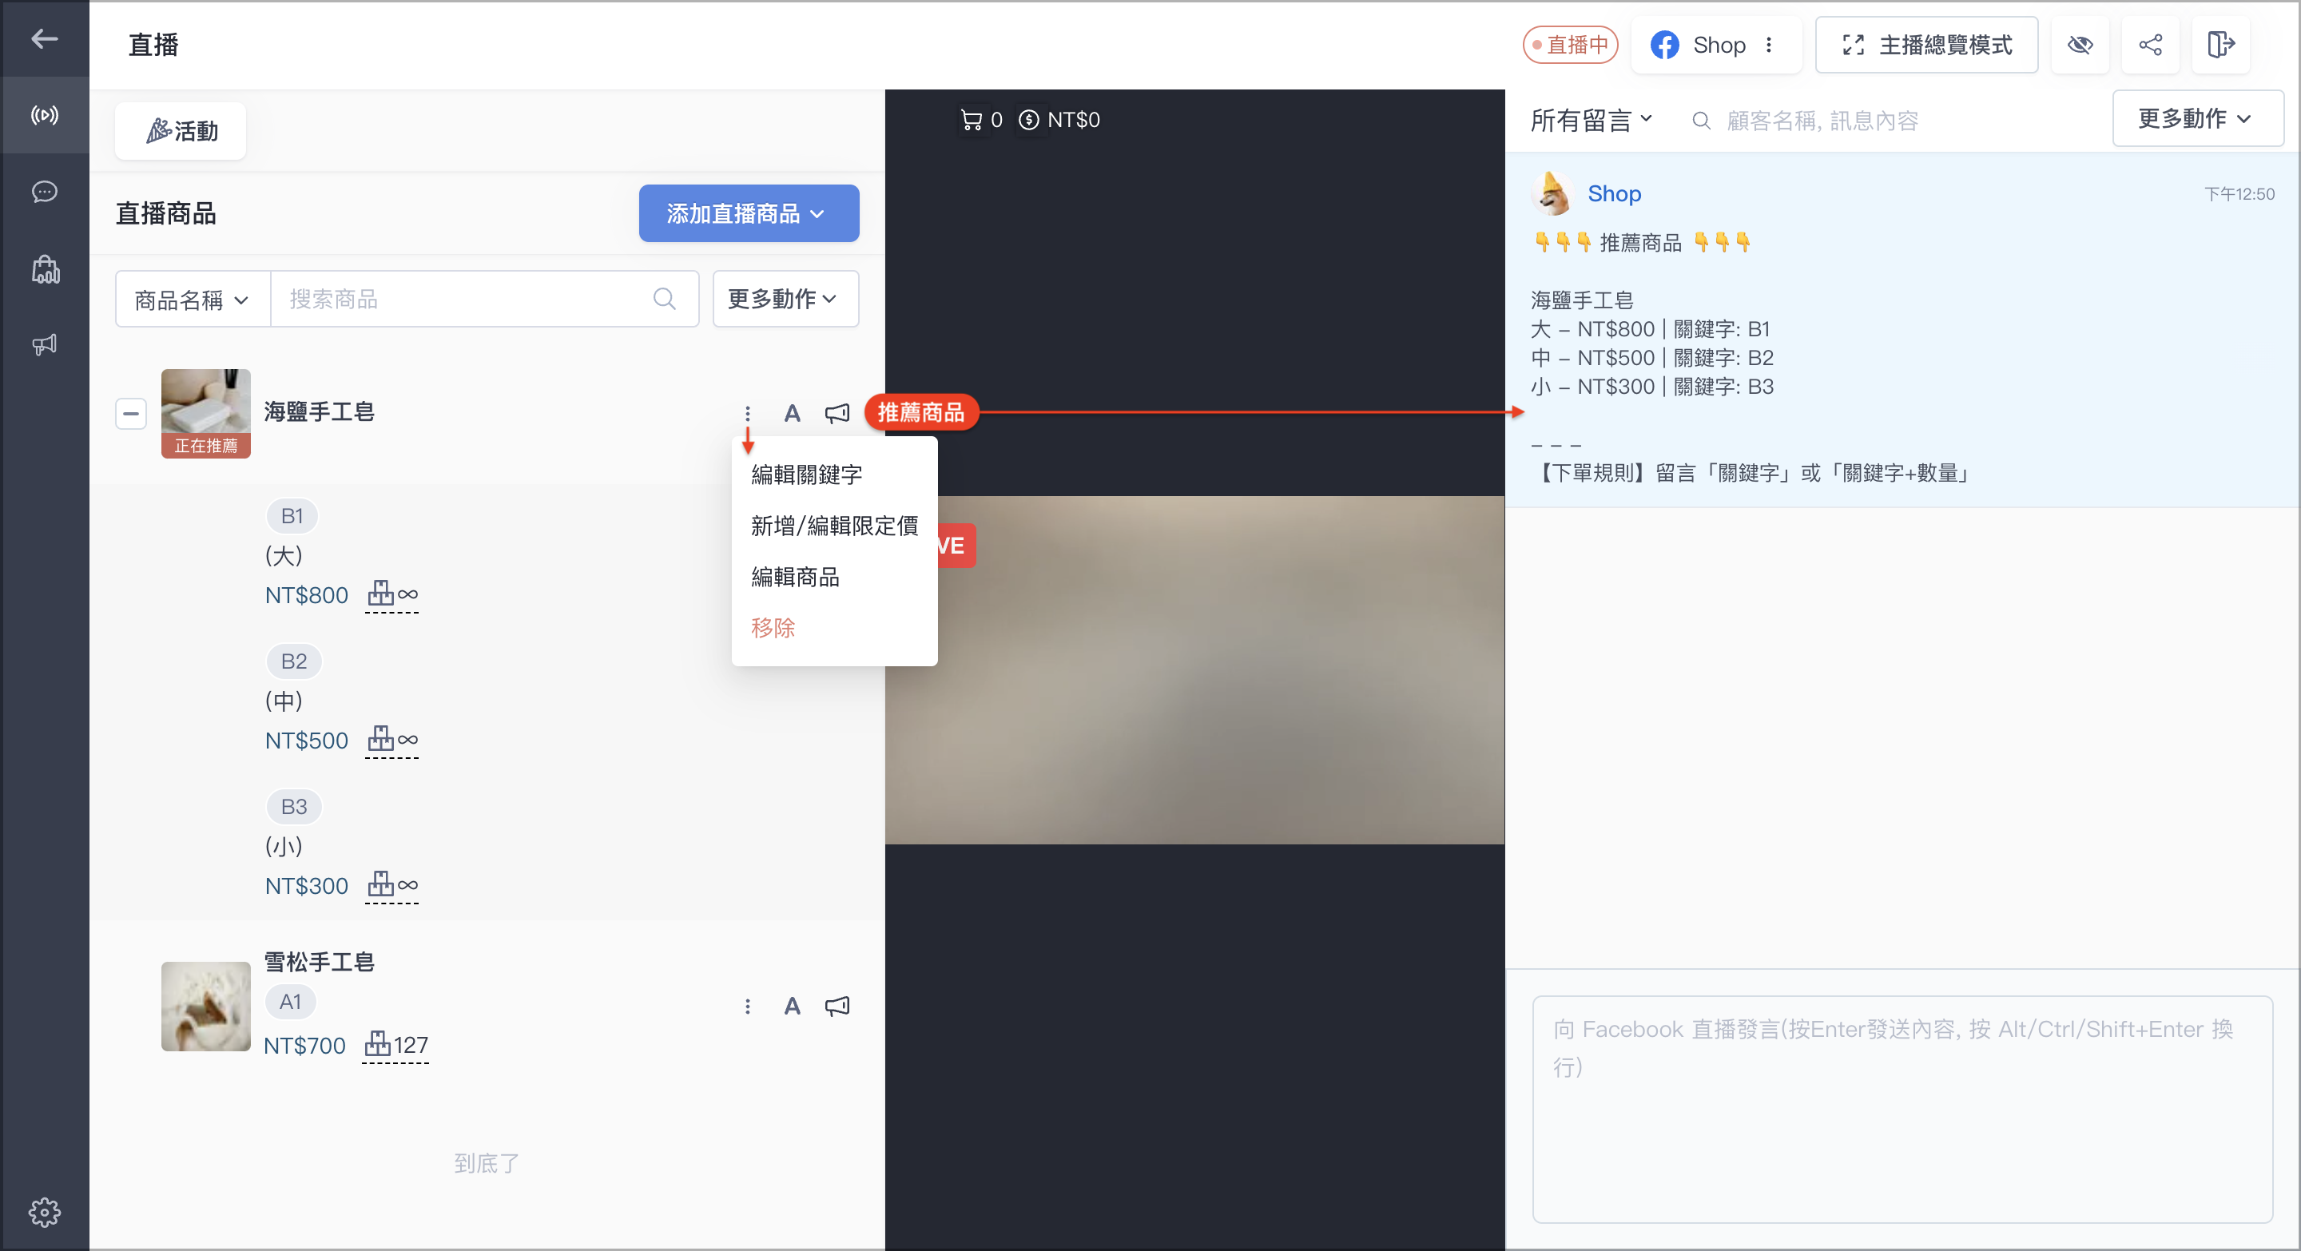This screenshot has width=2301, height=1251.
Task: Go back with the left arrow icon
Action: [44, 38]
